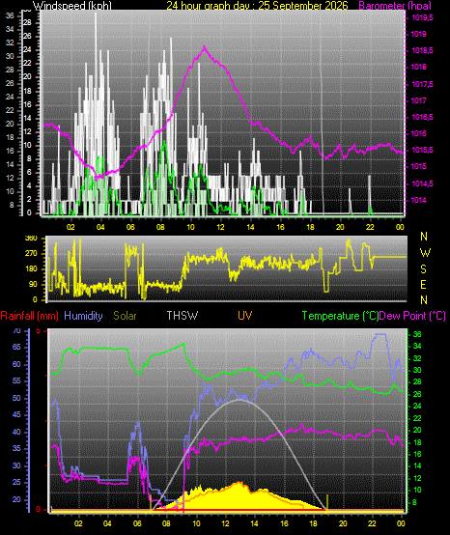Click the 'W' compass label
This screenshot has height=535, width=450.
pyautogui.click(x=425, y=253)
